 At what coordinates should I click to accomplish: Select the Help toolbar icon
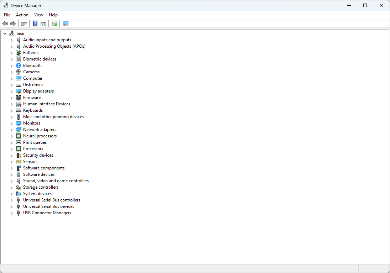[35, 23]
